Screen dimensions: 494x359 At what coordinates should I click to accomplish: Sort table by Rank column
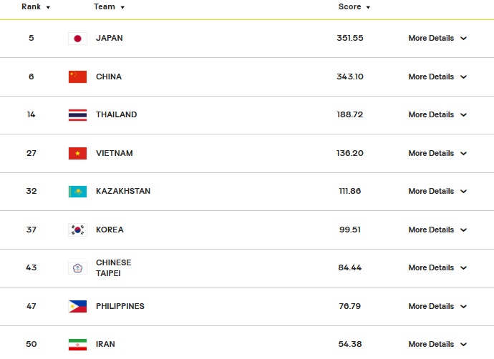pyautogui.click(x=36, y=6)
